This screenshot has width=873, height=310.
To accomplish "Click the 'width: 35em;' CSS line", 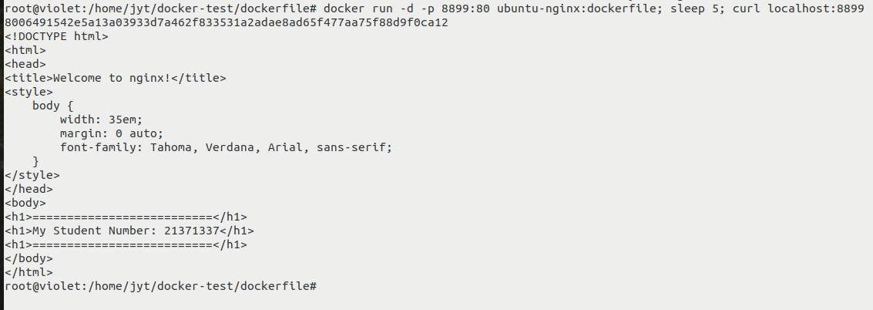I will [101, 120].
